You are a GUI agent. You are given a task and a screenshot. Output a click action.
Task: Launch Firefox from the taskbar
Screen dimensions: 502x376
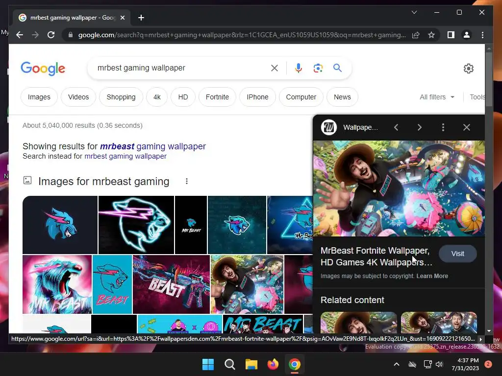(273, 364)
